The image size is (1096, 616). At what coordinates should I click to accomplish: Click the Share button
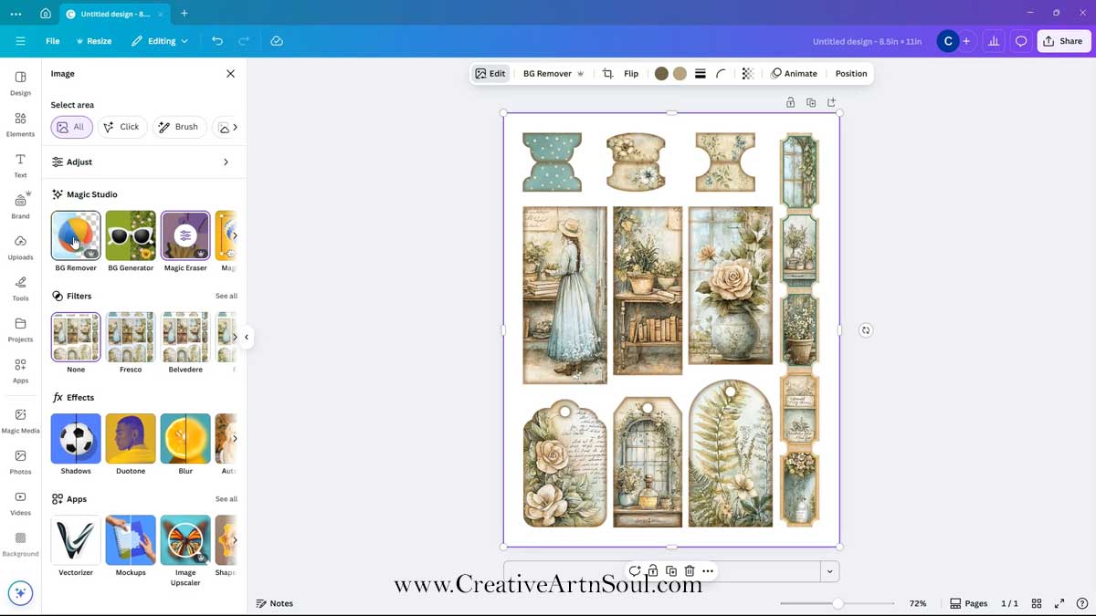(x=1064, y=41)
